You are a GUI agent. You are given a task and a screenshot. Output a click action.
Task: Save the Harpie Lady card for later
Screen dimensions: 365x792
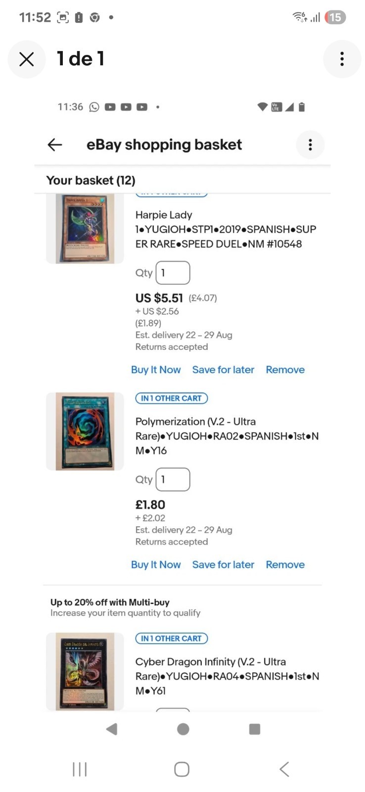click(223, 370)
